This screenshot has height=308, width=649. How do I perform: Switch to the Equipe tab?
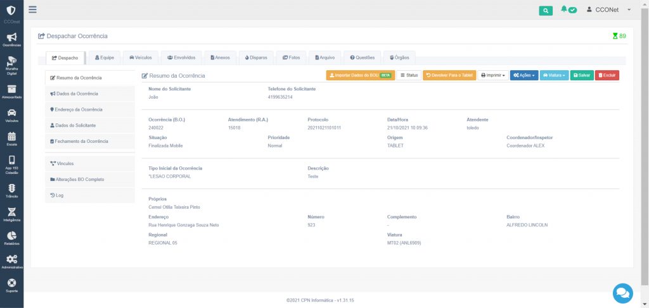pos(105,58)
